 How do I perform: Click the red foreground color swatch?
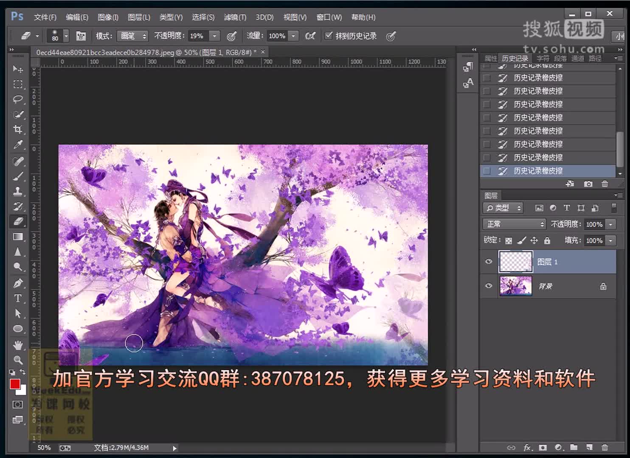pyautogui.click(x=14, y=383)
